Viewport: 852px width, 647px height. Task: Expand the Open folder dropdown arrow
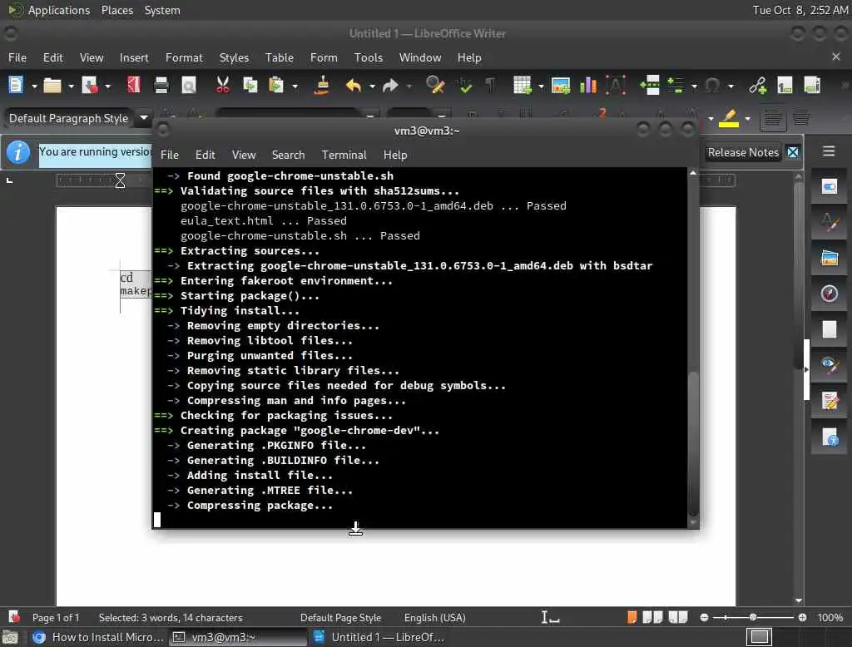[x=71, y=86]
